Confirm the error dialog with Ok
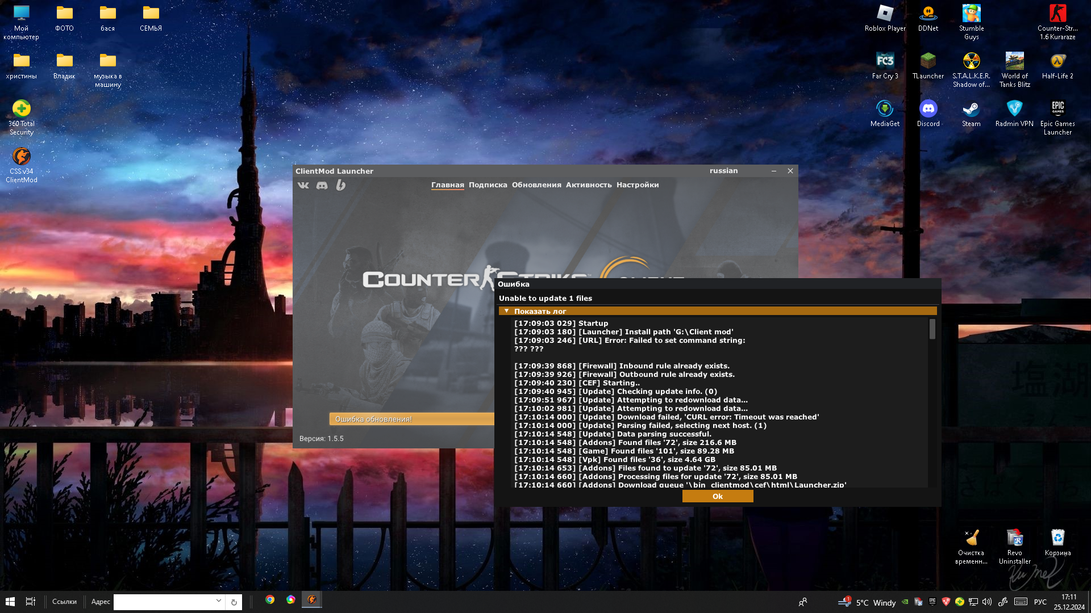 [x=718, y=496]
